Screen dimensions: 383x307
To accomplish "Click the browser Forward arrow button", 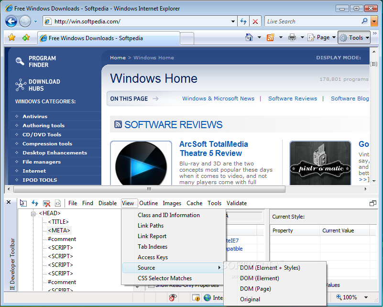I will pyautogui.click(x=25, y=21).
